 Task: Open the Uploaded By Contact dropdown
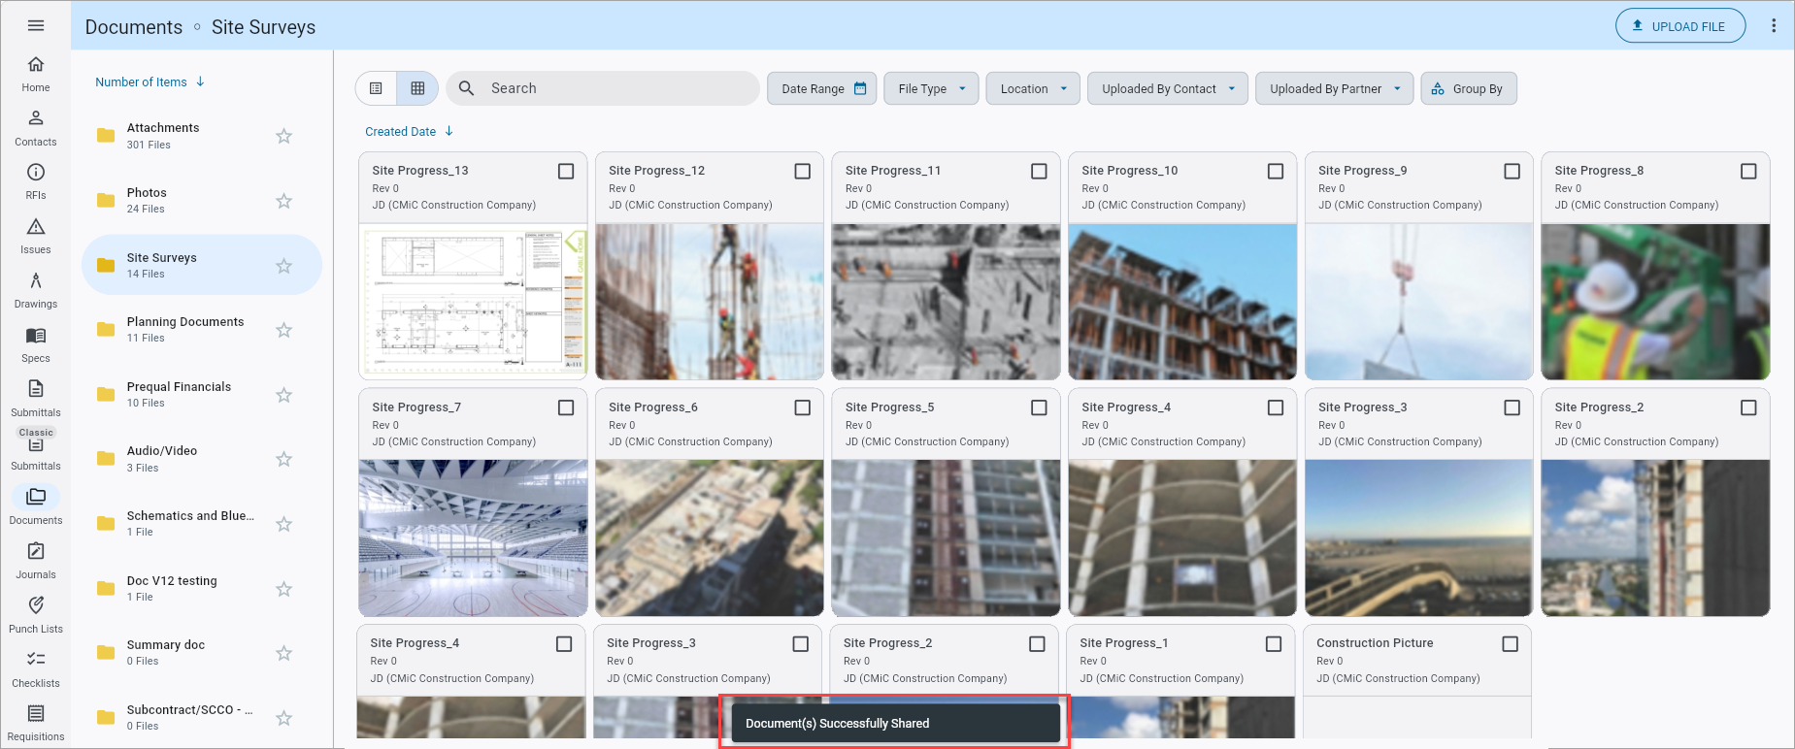point(1168,88)
